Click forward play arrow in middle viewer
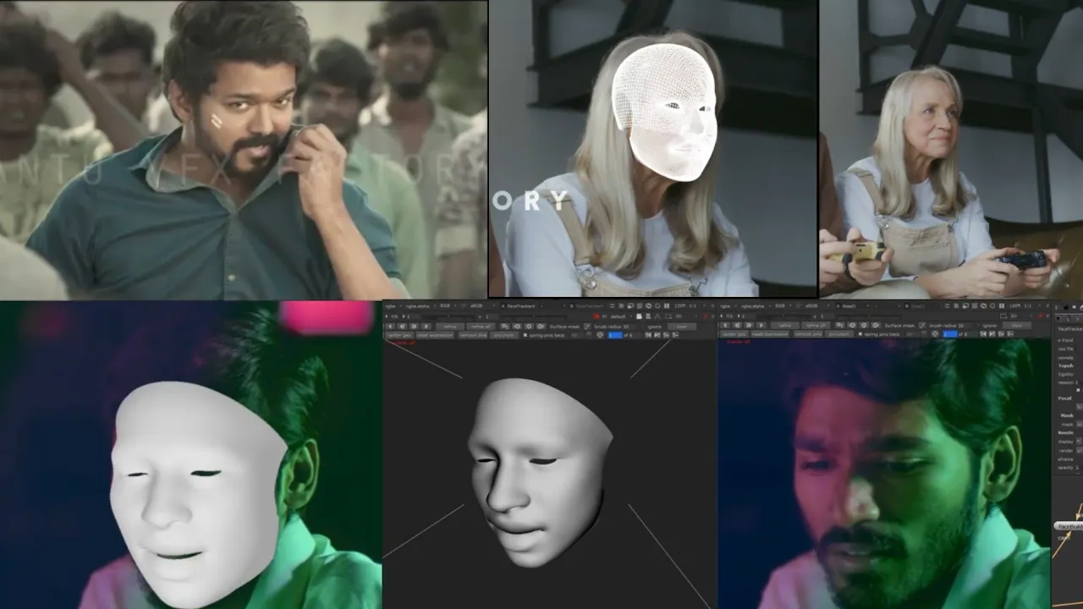Screen dimensions: 1083x609 tap(426, 326)
